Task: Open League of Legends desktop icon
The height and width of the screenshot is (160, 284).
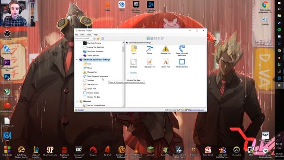Action: pos(35,152)
